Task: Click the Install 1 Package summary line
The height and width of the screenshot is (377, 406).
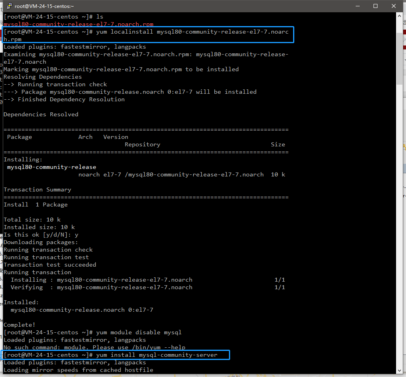Action: [x=36, y=205]
